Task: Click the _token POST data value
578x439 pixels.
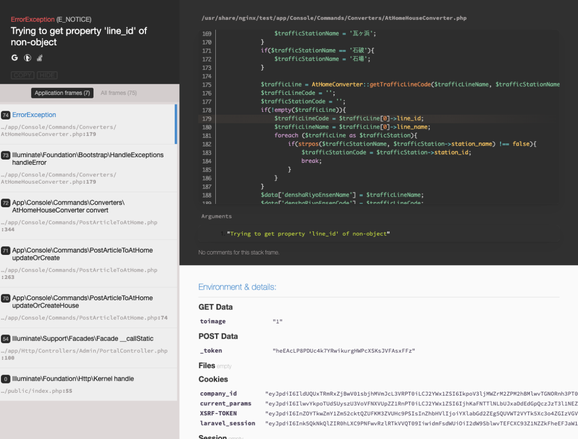Action: [x=343, y=351]
